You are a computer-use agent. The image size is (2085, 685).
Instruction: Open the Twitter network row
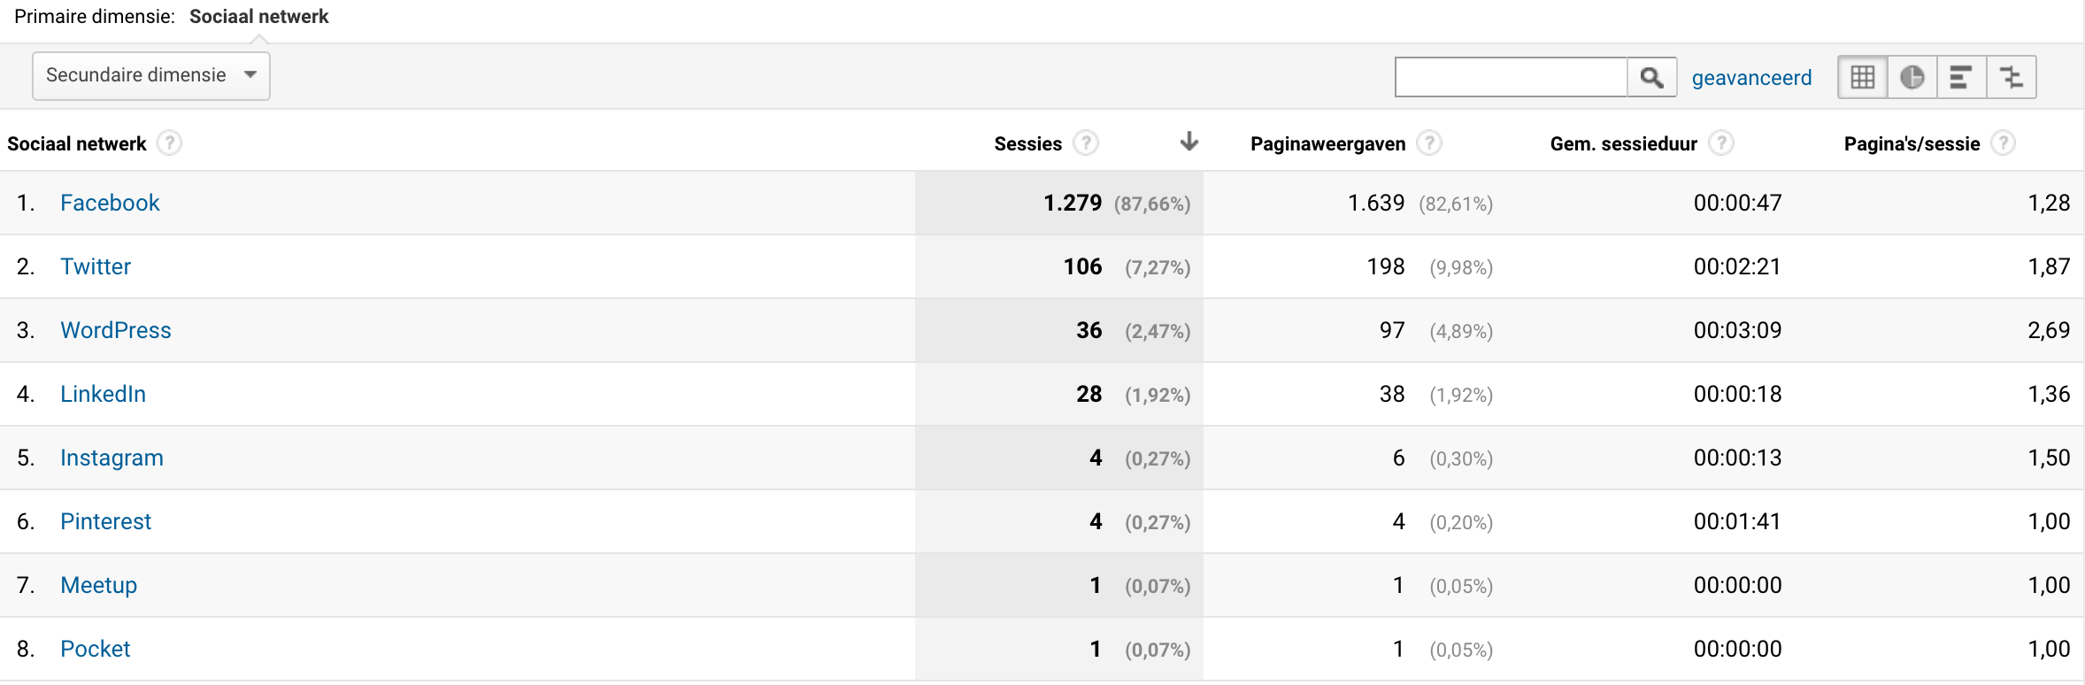(96, 266)
